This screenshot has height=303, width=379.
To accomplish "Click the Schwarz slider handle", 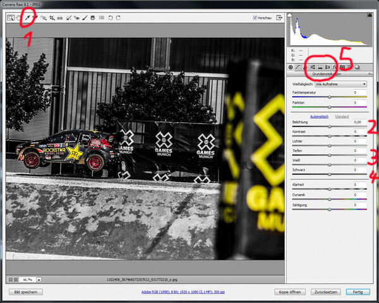I will tap(330, 174).
